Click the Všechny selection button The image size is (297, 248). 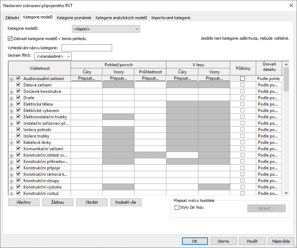pos(23,202)
